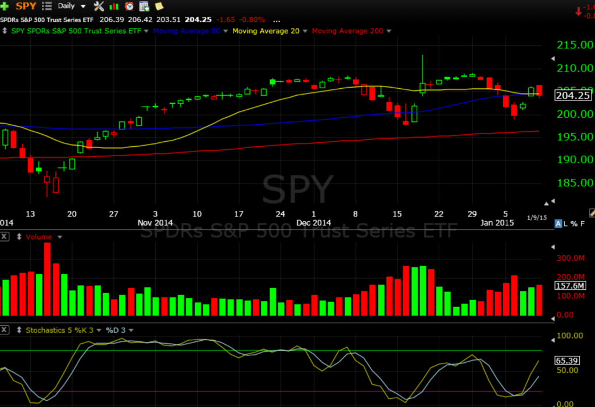Click the green and red bar chart-style icon
The height and width of the screenshot is (407, 595).
coord(114,6)
